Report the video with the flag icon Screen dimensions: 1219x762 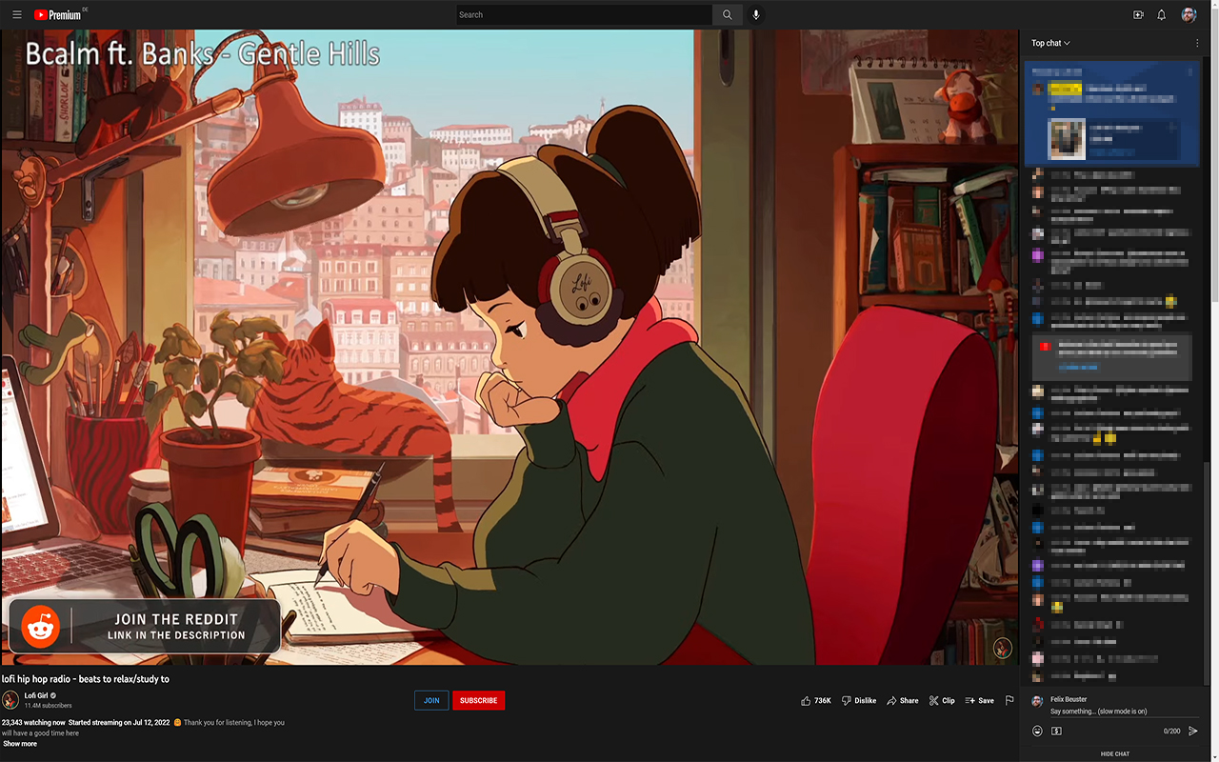(x=1009, y=700)
